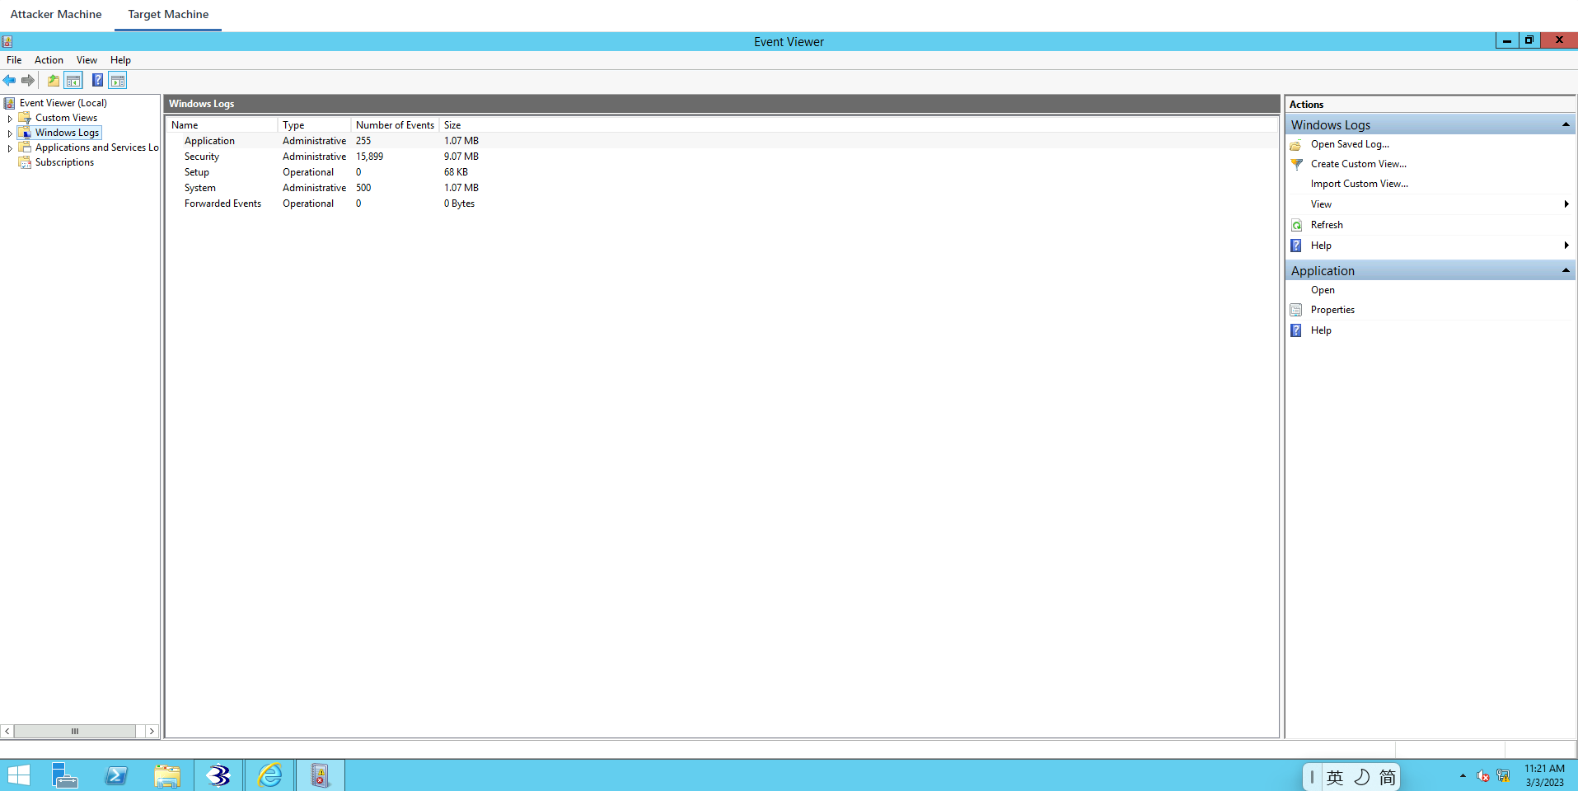Image resolution: width=1578 pixels, height=791 pixels.
Task: Select Custom Views in the tree
Action: coord(66,118)
